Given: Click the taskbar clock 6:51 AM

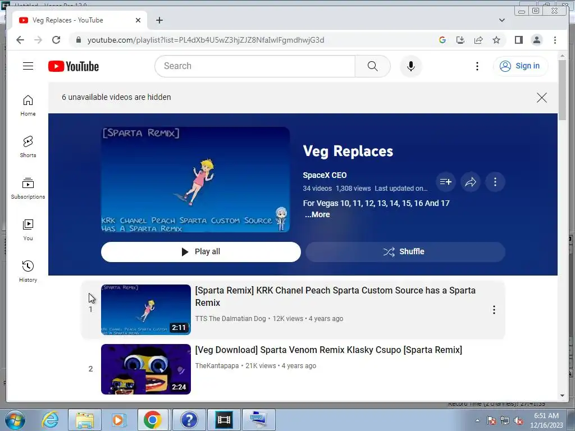Looking at the screenshot, I should point(546,416).
